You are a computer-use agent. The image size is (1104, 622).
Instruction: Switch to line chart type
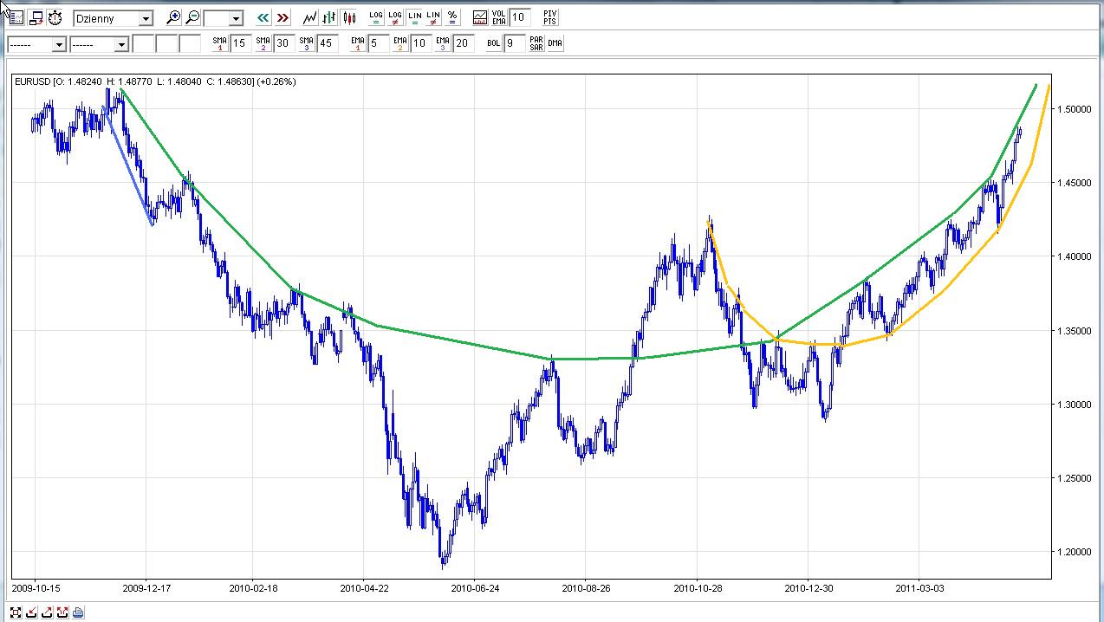pos(310,17)
